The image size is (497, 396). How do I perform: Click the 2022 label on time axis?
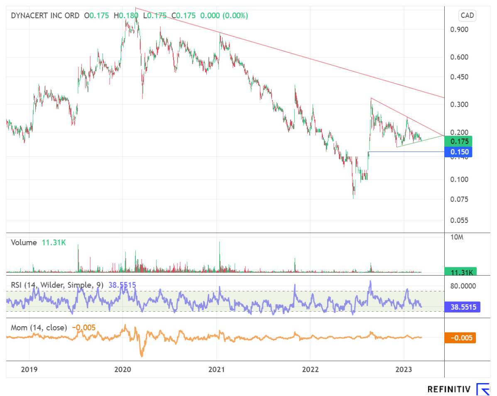(x=310, y=369)
